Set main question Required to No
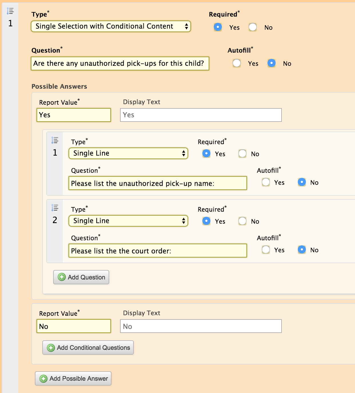The height and width of the screenshot is (393, 355). tap(253, 27)
